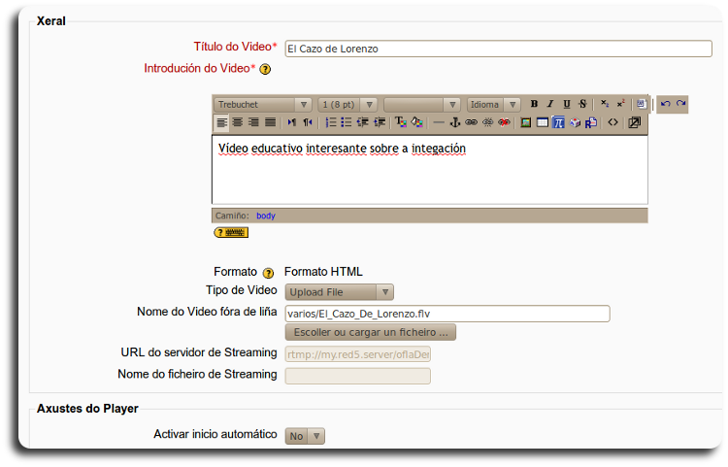Decrease the text indent
This screenshot has height=467, width=728.
point(363,122)
